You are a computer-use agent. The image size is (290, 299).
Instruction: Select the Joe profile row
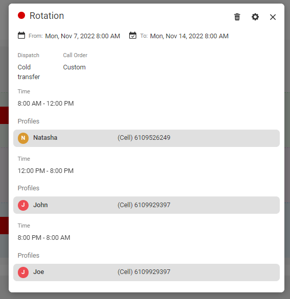pyautogui.click(x=147, y=272)
